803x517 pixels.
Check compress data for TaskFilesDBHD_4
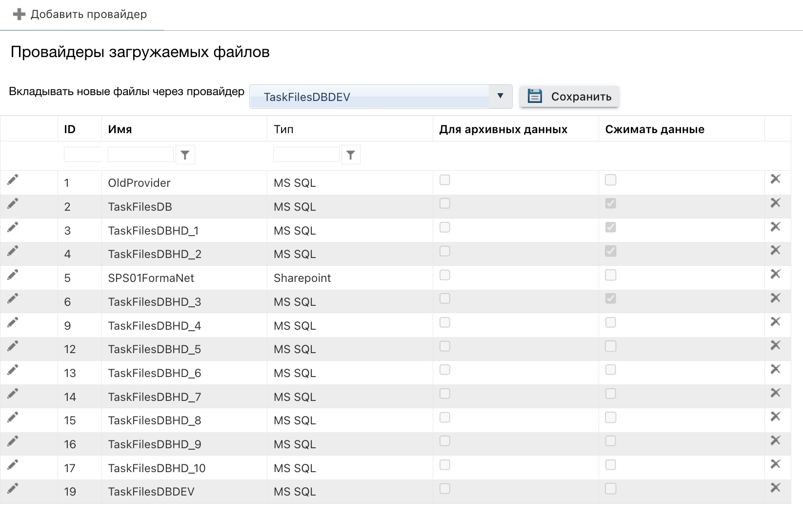[x=611, y=322]
